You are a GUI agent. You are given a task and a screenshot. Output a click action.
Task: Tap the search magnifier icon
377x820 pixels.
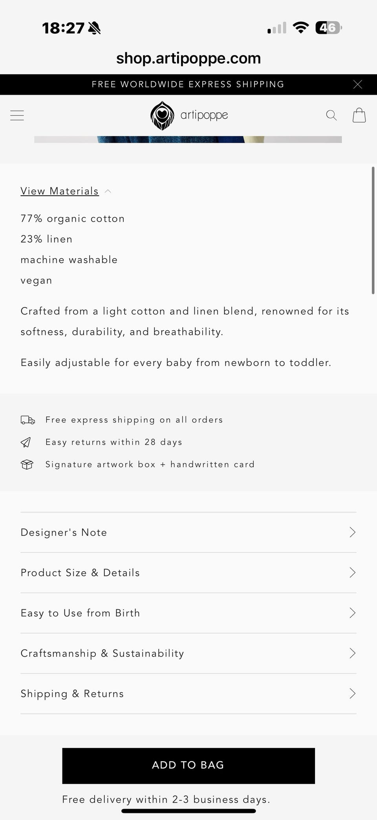pos(331,115)
